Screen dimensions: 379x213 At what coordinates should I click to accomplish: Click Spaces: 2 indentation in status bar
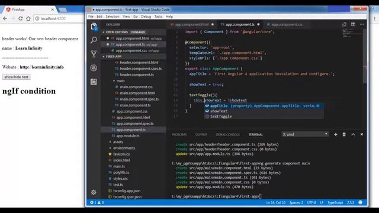(x=296, y=202)
